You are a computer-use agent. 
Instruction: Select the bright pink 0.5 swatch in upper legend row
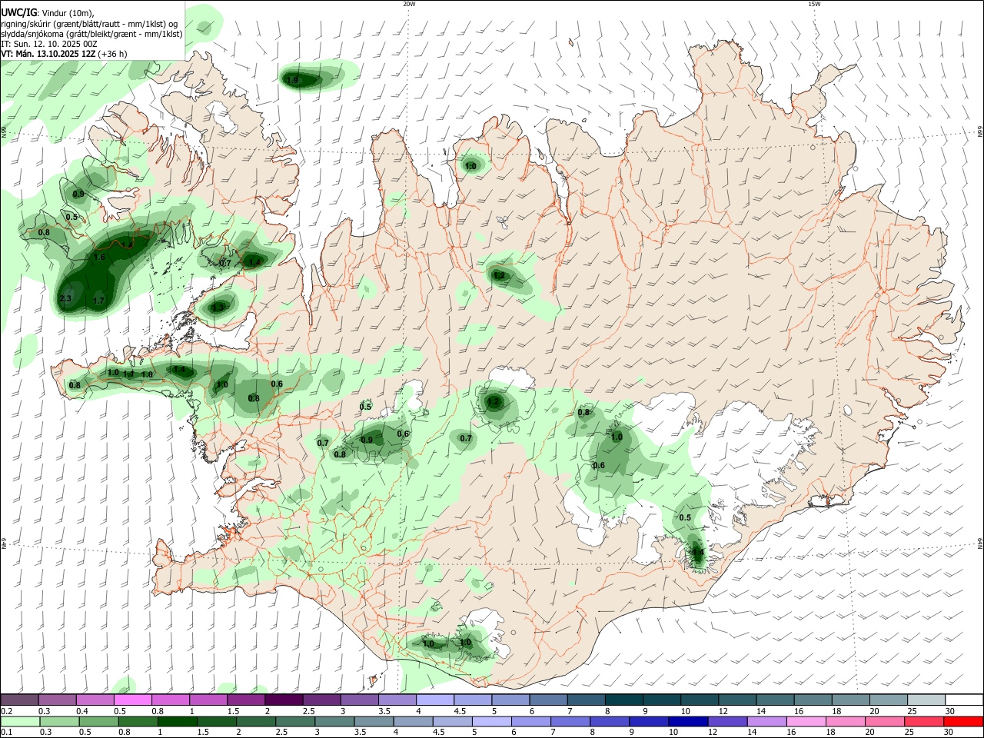132,700
